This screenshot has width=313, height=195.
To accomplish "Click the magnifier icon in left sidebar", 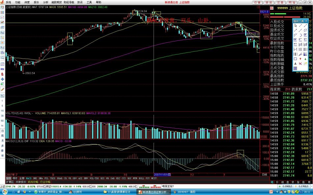I will click(x=2, y=57).
